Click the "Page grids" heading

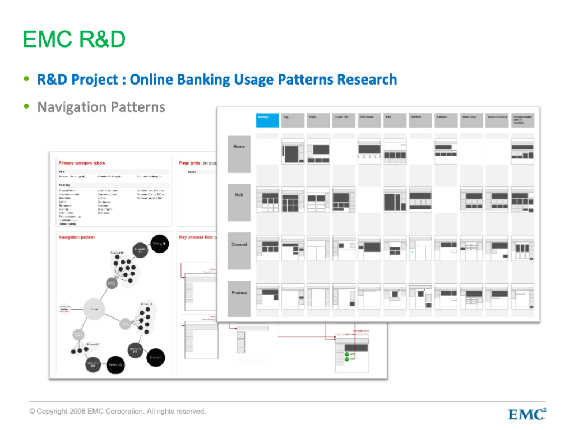pos(189,163)
